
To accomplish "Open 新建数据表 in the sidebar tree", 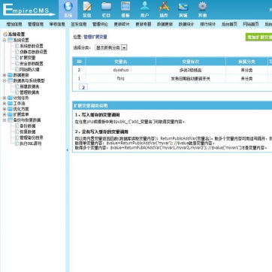I will coord(30,86).
